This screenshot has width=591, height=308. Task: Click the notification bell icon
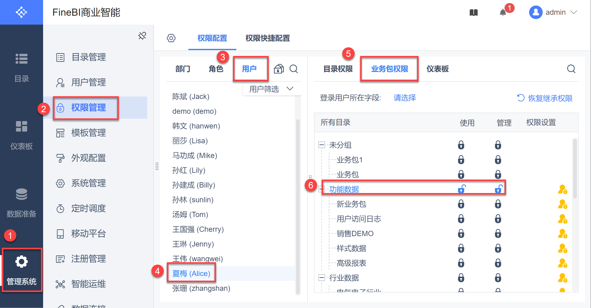tap(503, 13)
